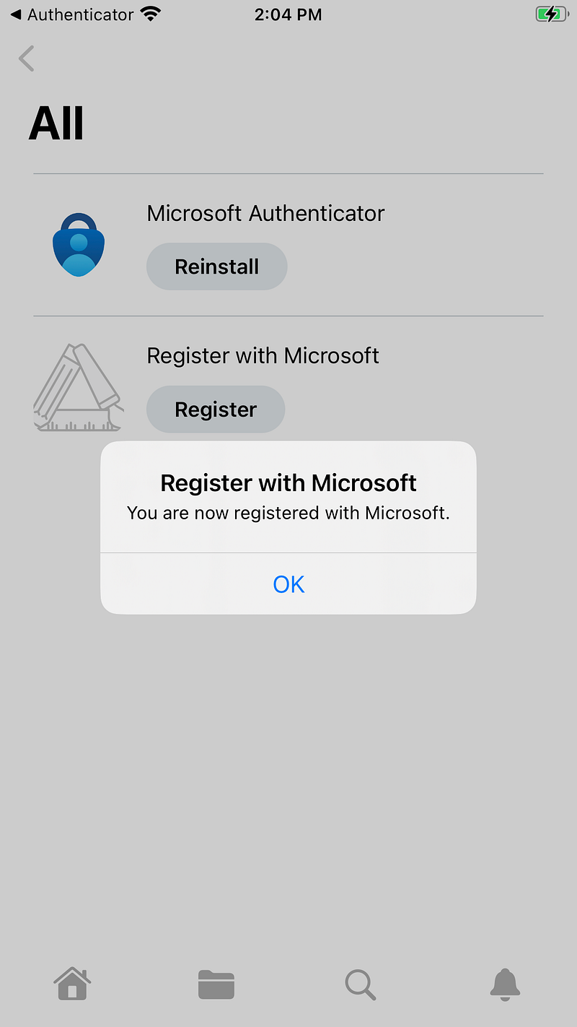Viewport: 577px width, 1027px height.
Task: Tap the dialog title Register with Microsoft
Action: coord(288,482)
